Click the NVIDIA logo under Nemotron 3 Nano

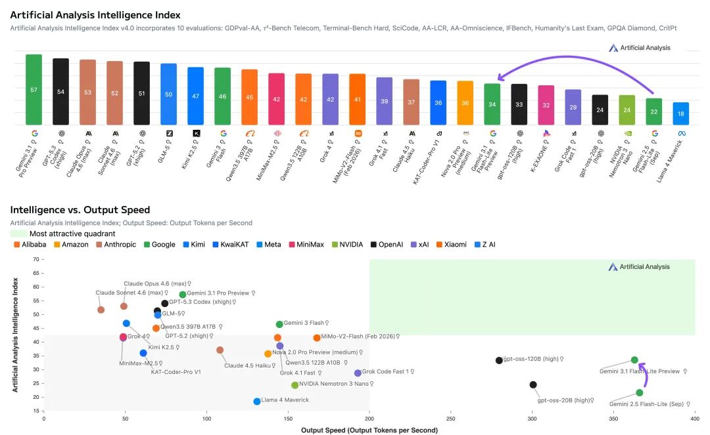(x=627, y=133)
